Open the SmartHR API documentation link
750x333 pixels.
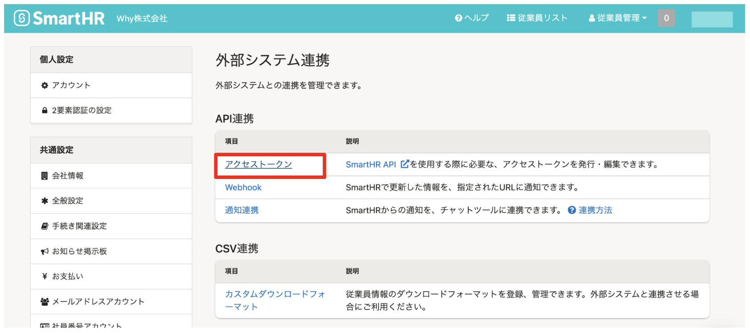coord(371,164)
